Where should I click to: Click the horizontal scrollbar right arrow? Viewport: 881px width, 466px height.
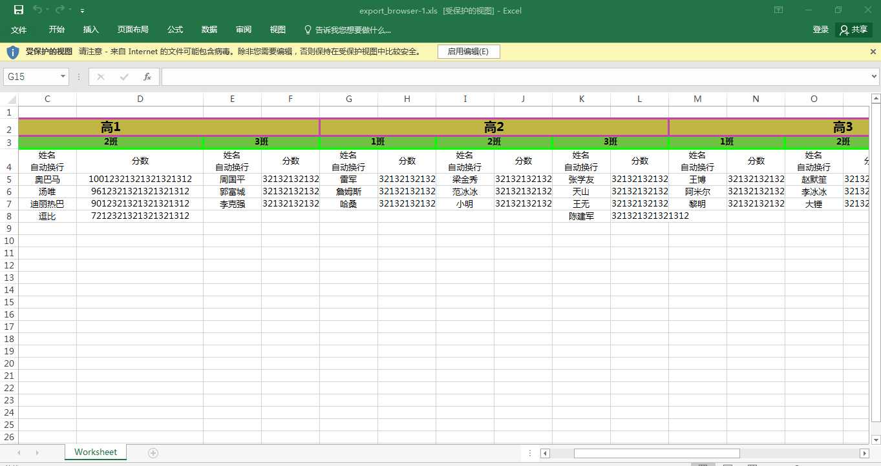pyautogui.click(x=864, y=453)
